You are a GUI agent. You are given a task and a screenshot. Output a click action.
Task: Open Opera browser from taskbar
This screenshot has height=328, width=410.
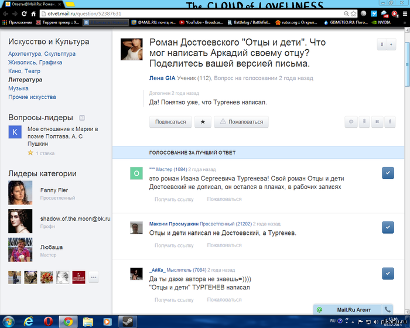point(48,322)
